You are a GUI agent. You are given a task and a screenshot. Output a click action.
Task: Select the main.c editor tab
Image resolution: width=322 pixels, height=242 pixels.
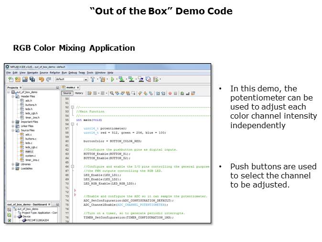tap(70, 88)
